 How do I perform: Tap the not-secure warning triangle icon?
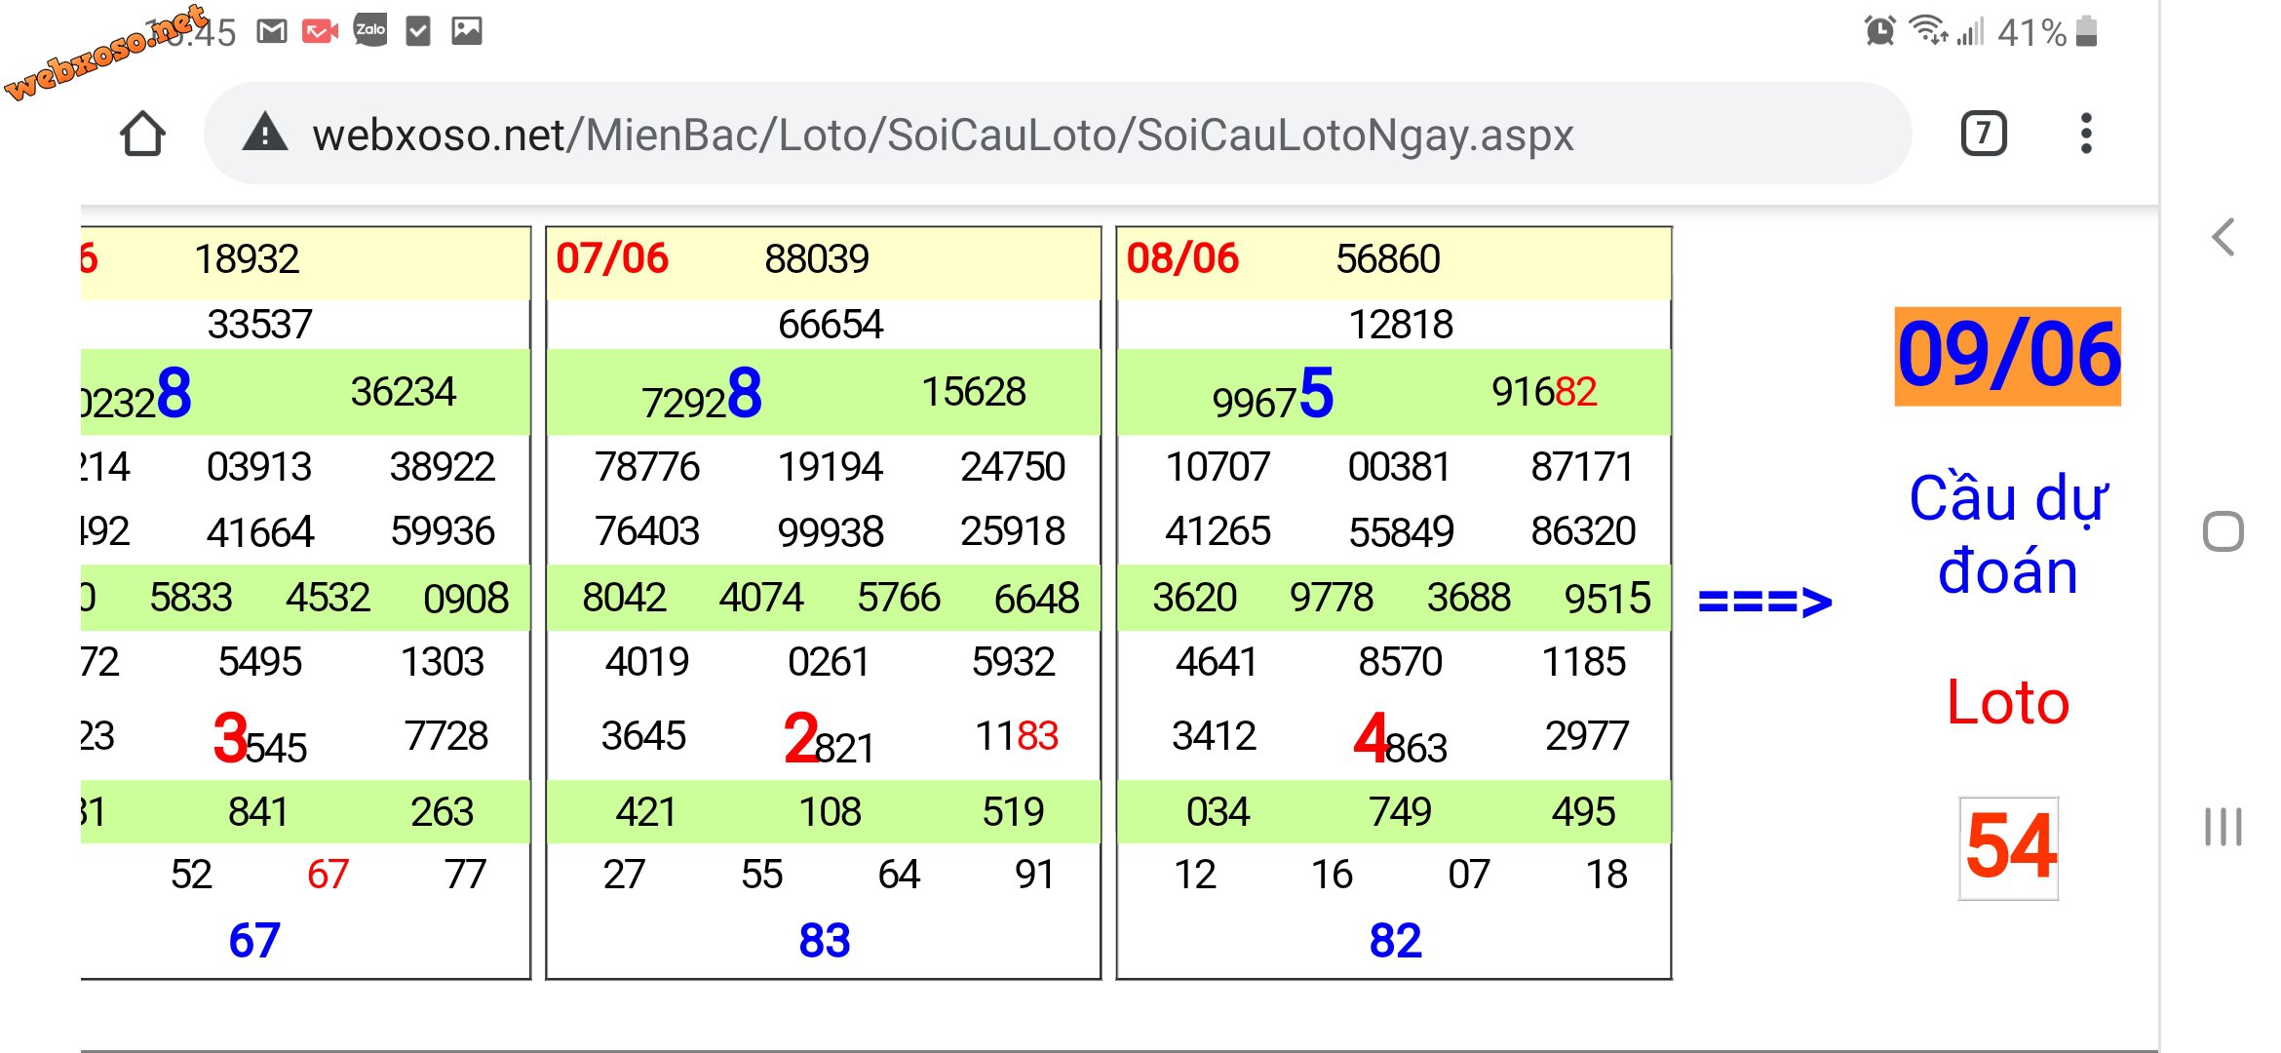264,133
